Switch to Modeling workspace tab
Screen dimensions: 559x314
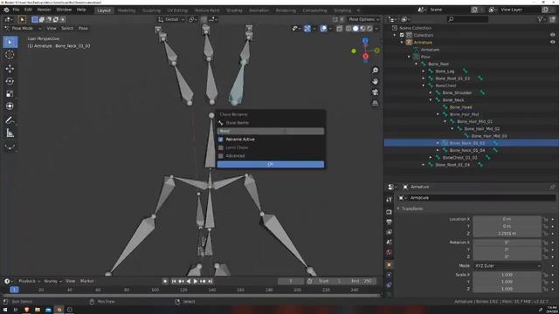coord(127,10)
